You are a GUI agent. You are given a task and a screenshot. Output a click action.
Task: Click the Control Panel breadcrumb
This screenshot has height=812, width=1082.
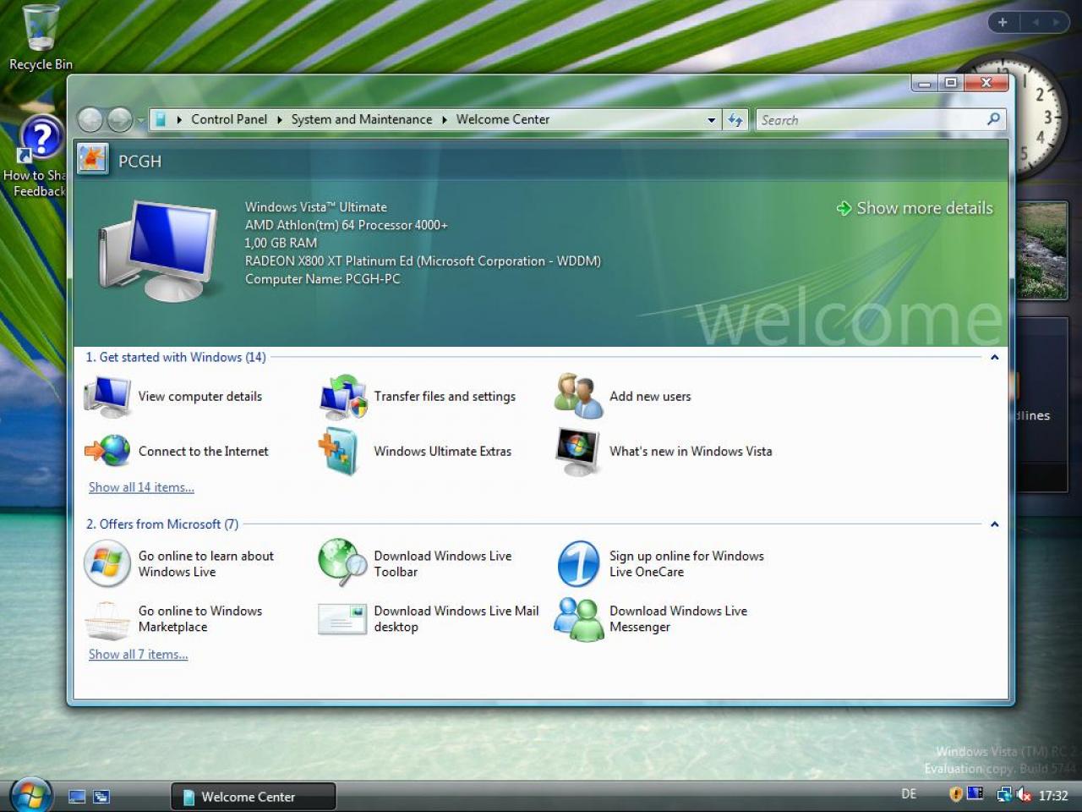[x=229, y=119]
